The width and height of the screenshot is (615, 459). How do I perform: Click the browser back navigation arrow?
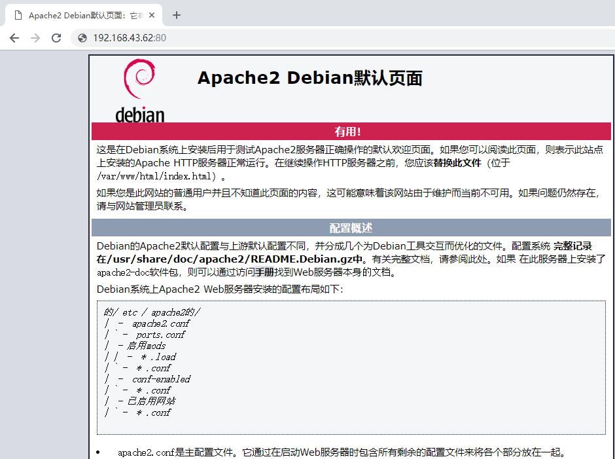(14, 38)
